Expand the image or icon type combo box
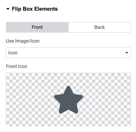 (68, 53)
